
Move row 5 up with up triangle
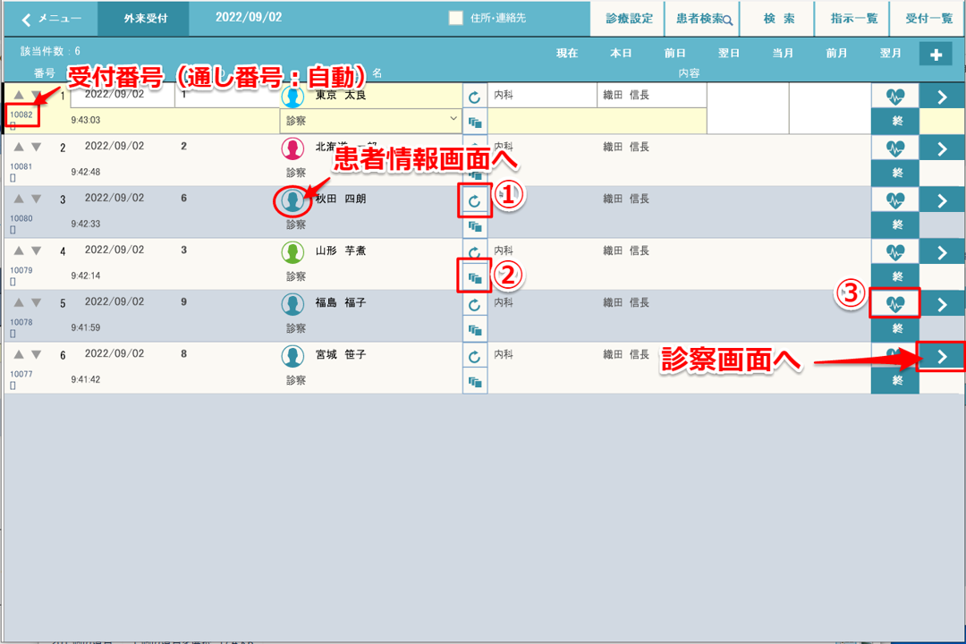click(x=19, y=302)
